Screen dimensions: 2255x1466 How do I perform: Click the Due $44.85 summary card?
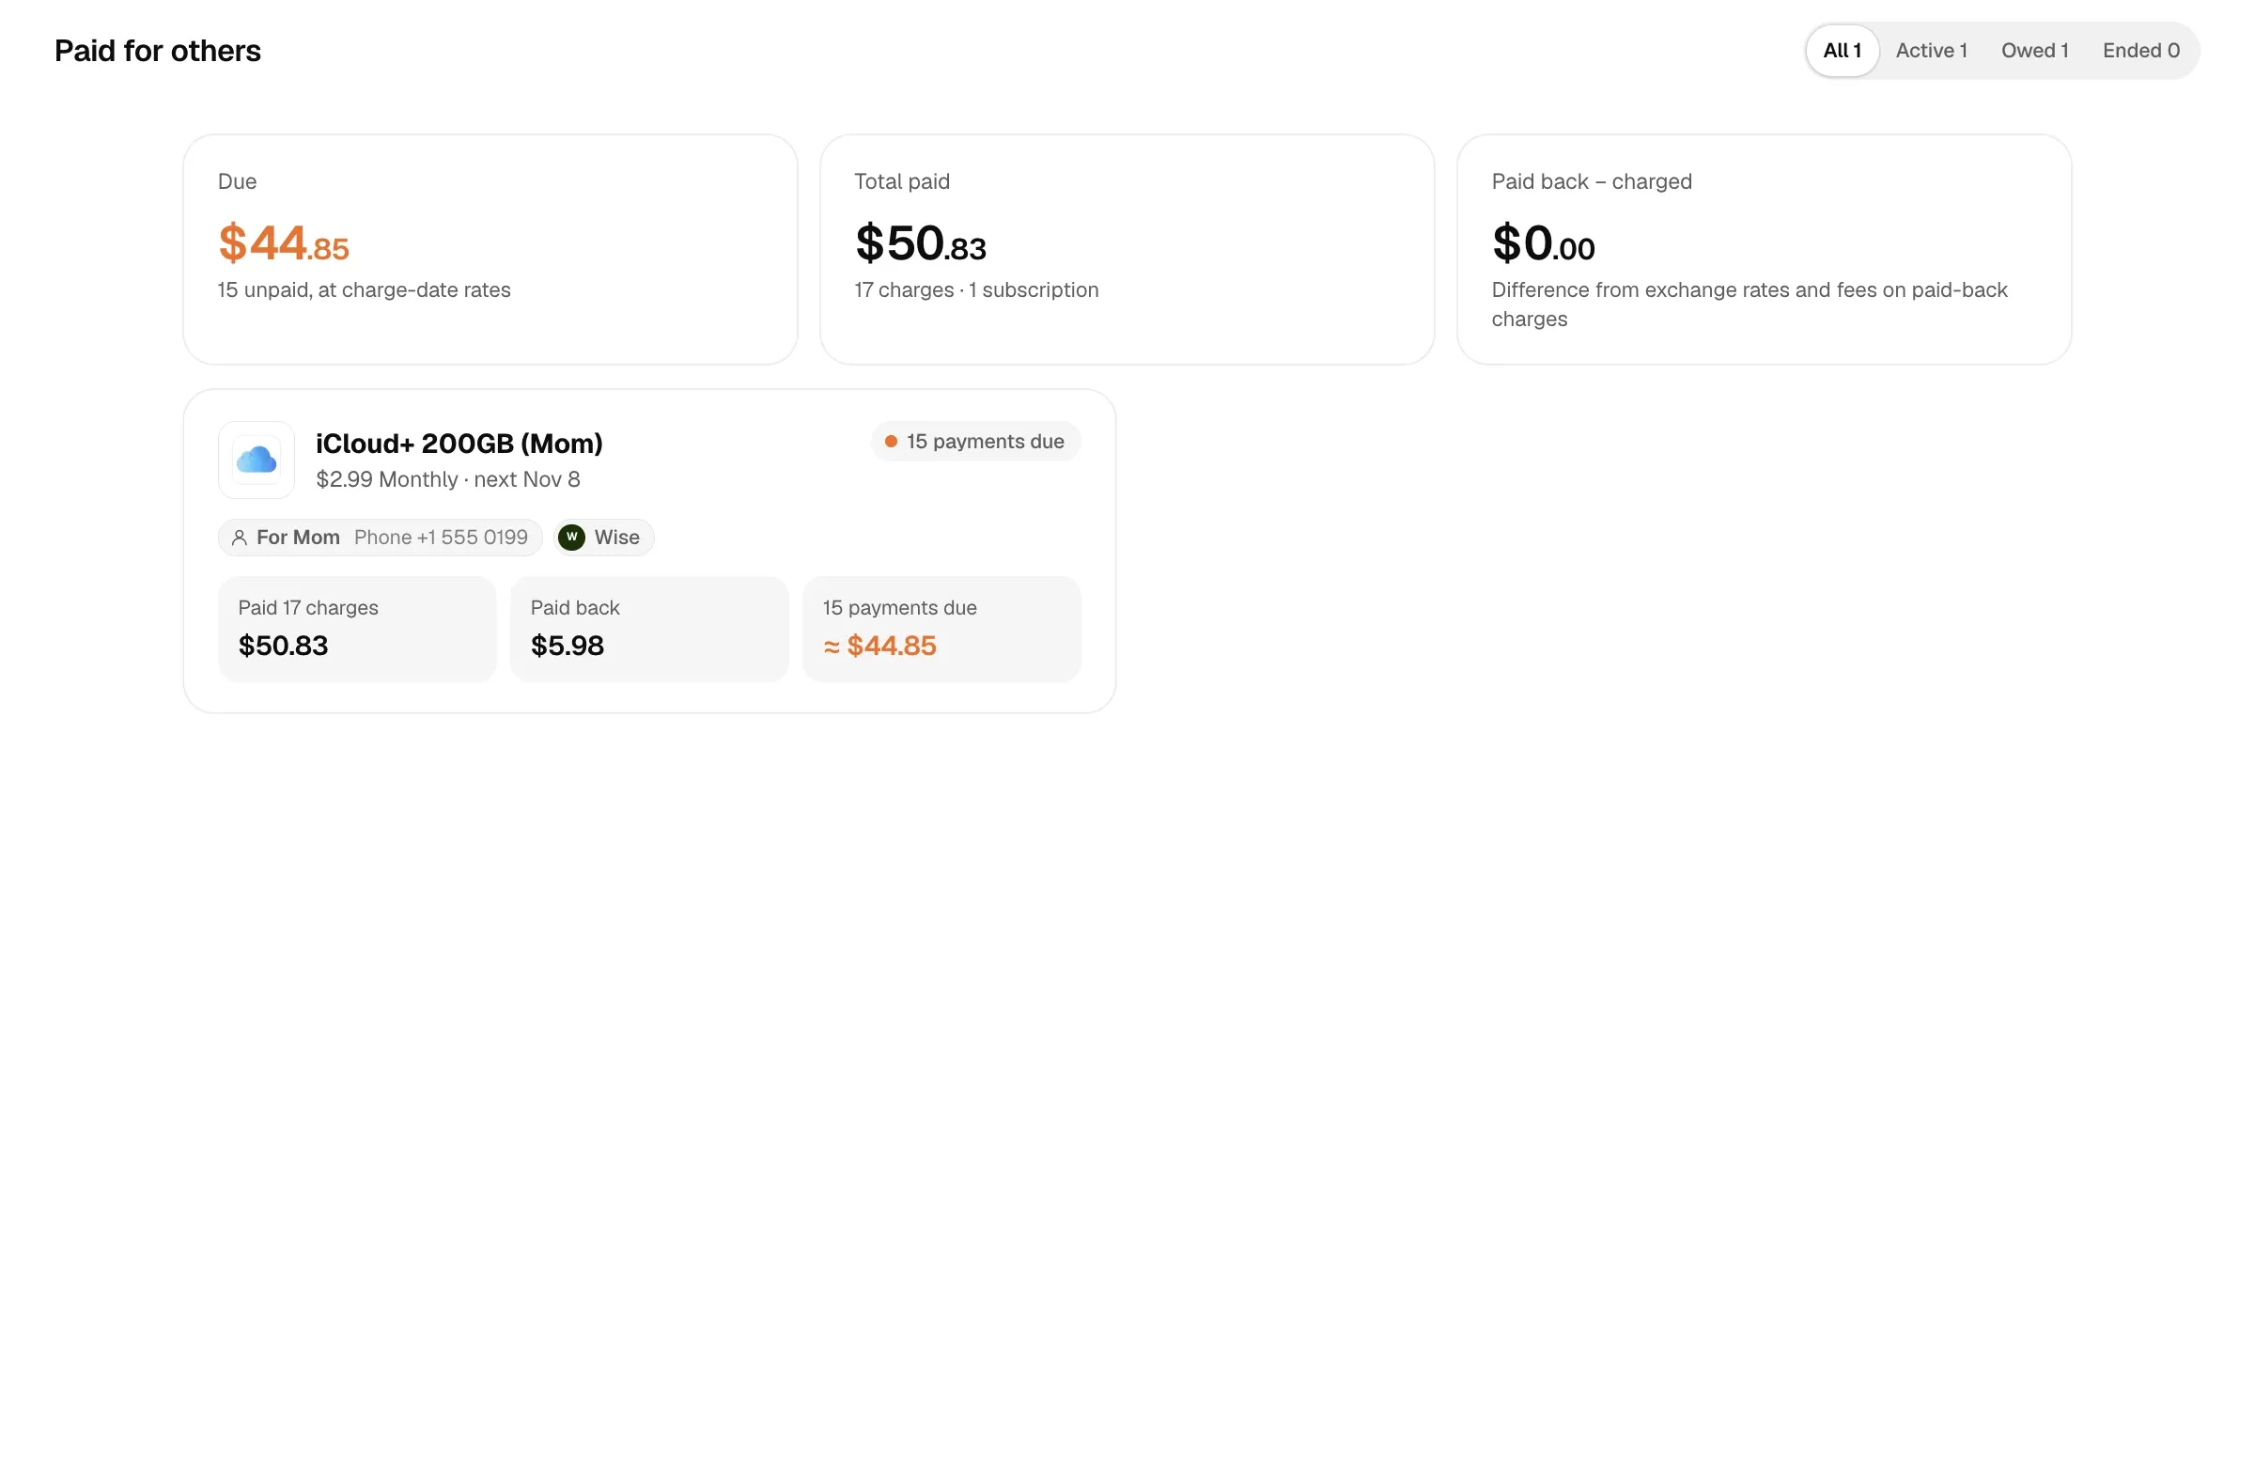pyautogui.click(x=490, y=249)
